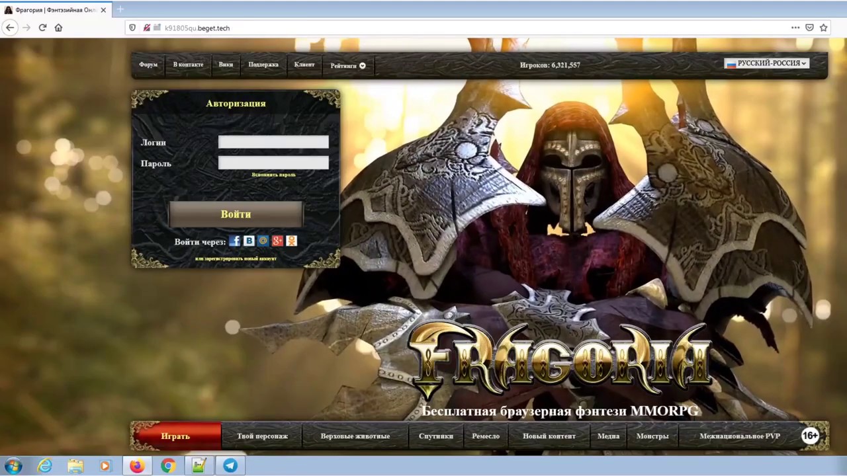Click the Войти login button

click(236, 214)
